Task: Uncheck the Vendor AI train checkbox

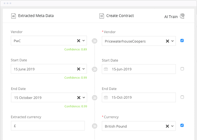Action: click(182, 41)
